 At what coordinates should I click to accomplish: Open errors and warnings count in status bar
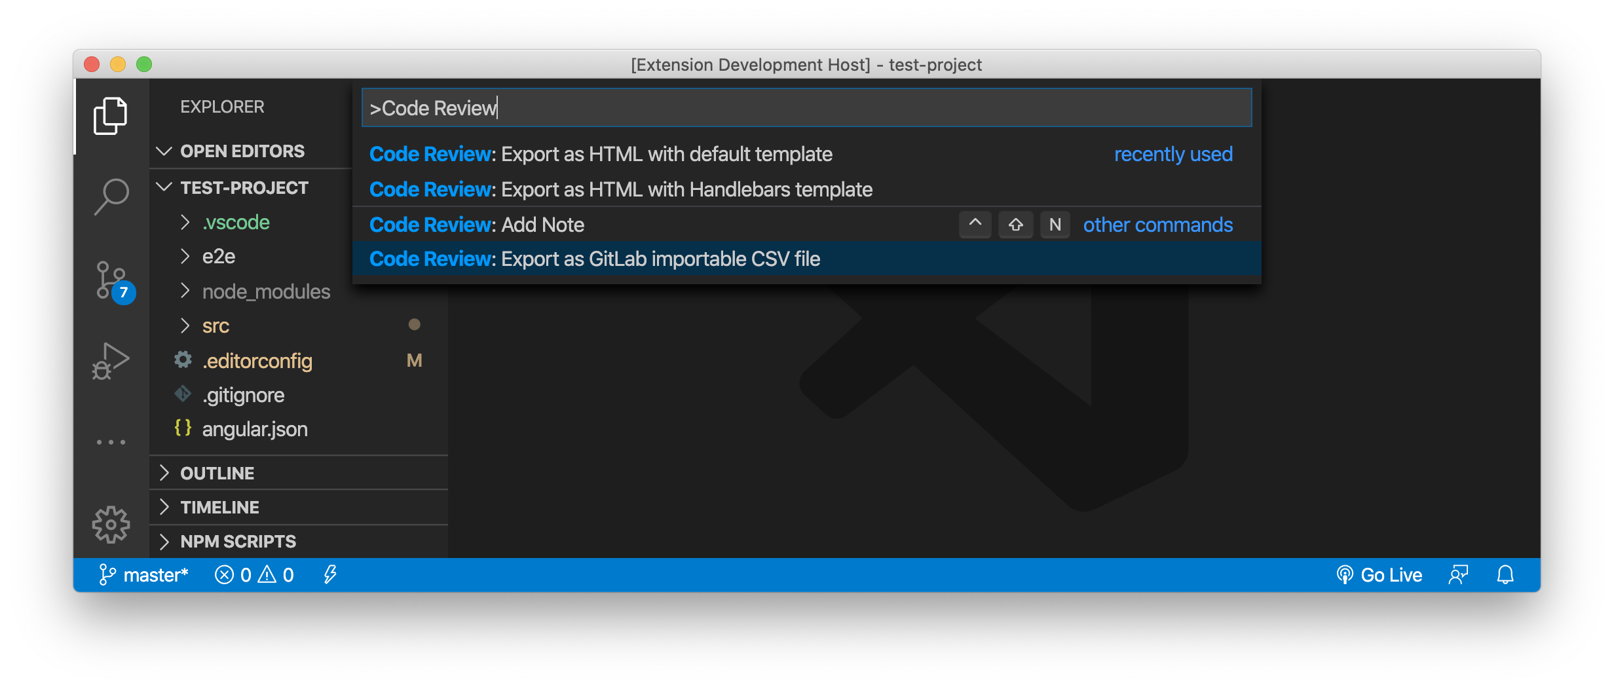[254, 575]
